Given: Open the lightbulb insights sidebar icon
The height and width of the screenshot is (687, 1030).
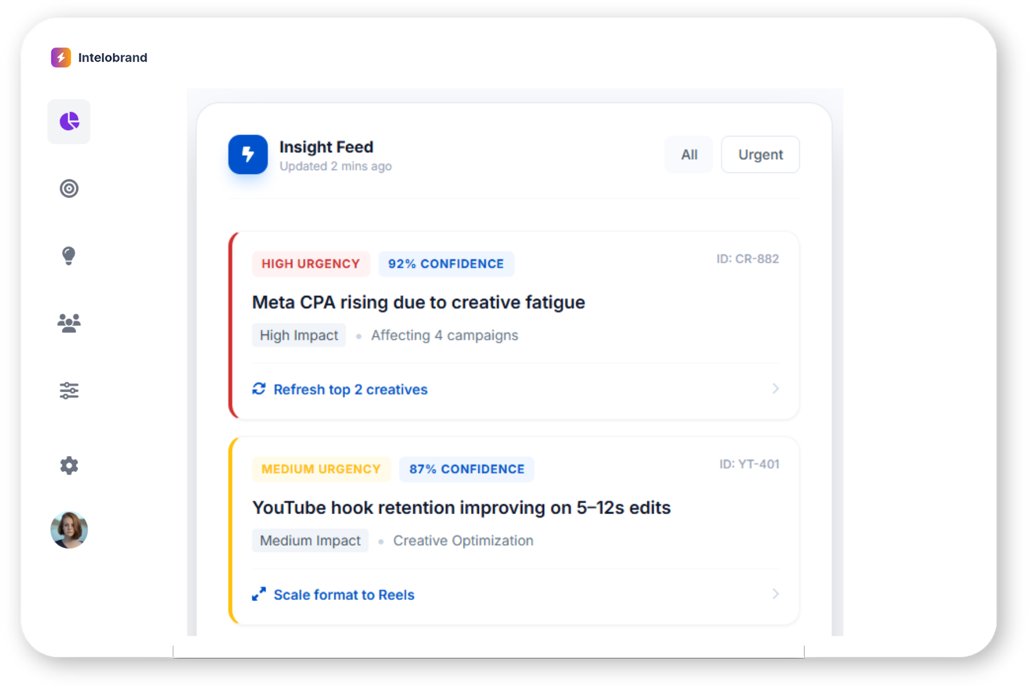Looking at the screenshot, I should point(69,255).
